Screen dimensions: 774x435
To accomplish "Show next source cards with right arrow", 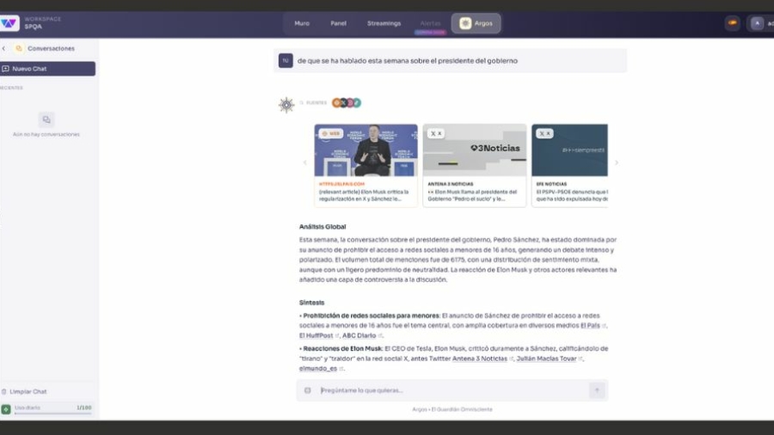I will coord(616,162).
